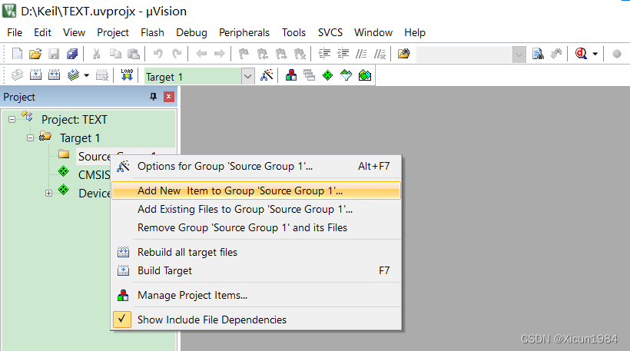Click the Rebuild toolbar icon
The width and height of the screenshot is (630, 351).
point(55,75)
